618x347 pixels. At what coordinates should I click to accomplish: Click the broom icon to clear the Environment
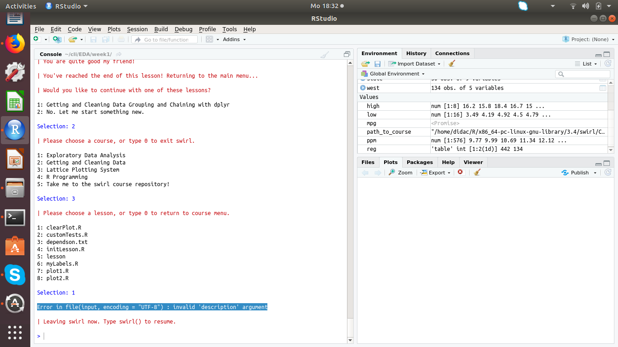(x=451, y=63)
